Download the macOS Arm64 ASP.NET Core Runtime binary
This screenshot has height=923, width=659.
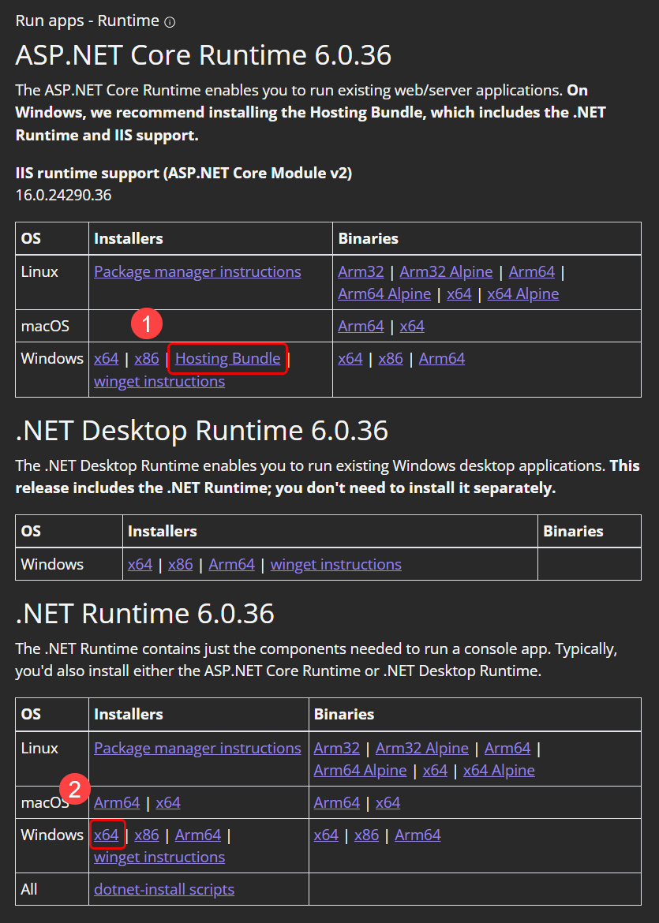coord(361,325)
